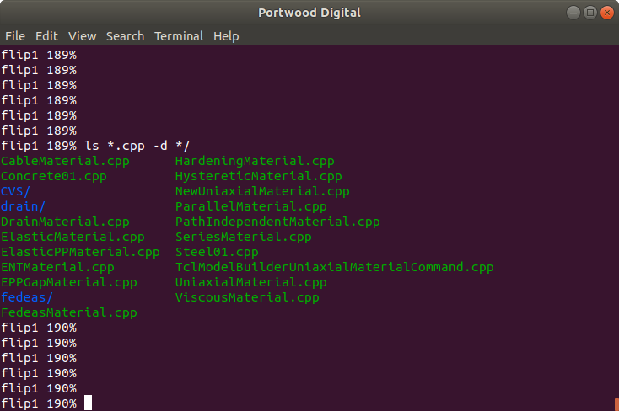Click the terminal cursor block at the prompt
Viewport: 619px width, 411px height.
pyautogui.click(x=88, y=403)
